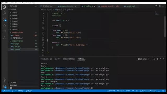Close the bottom panel

click(164, 59)
